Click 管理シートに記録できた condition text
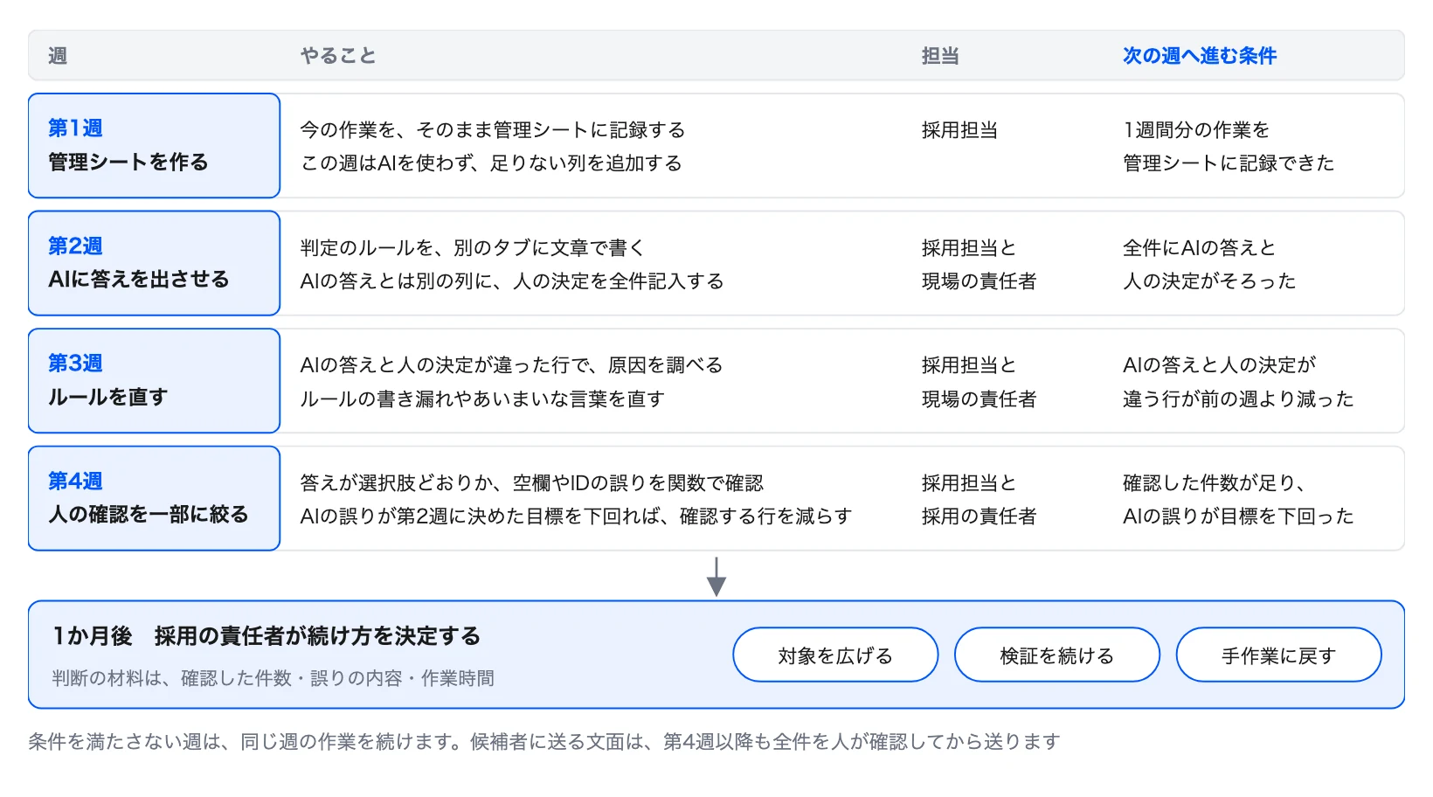This screenshot has height=797, width=1433. coord(1229,163)
